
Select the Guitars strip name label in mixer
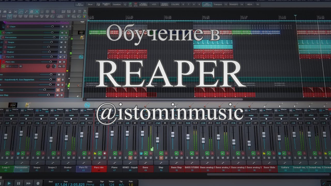click(285, 167)
